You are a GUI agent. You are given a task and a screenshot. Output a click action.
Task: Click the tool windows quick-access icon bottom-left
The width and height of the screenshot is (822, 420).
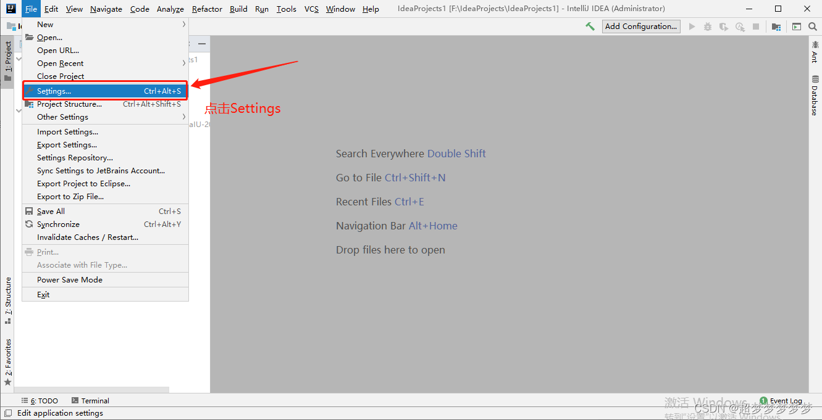[8, 413]
